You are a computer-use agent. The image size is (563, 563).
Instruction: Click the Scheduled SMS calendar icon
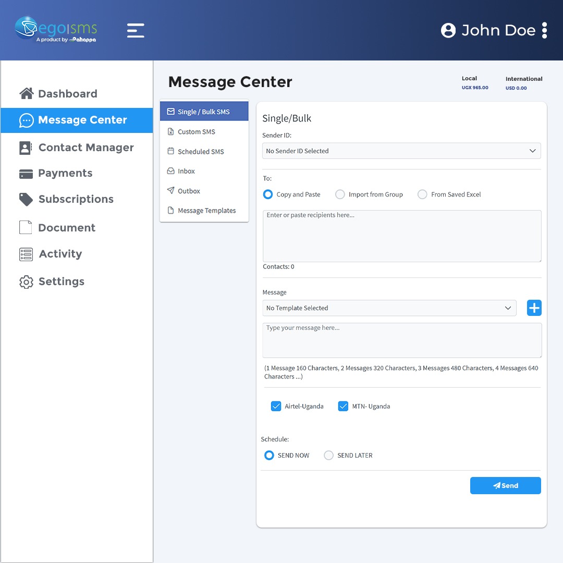[171, 151]
